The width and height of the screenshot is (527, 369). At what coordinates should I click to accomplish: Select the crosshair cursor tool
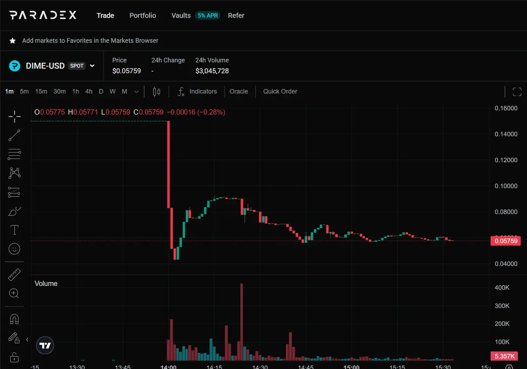[14, 117]
